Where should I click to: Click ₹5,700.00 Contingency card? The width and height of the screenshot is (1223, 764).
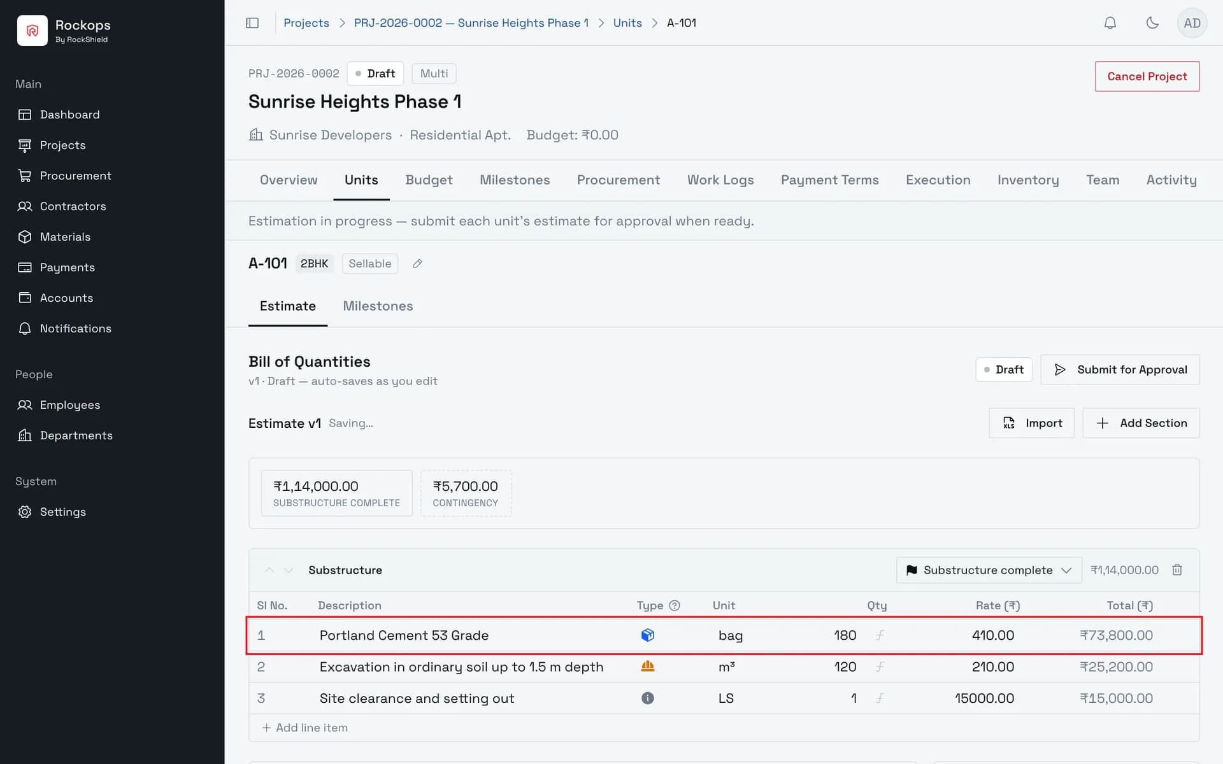[x=466, y=493]
